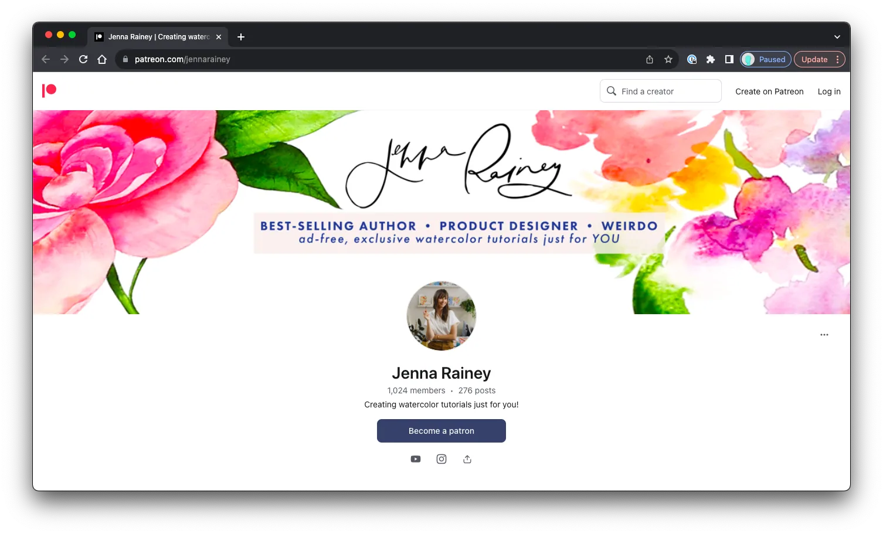
Task: Open Jenna Rainey's Instagram icon
Action: (441, 459)
